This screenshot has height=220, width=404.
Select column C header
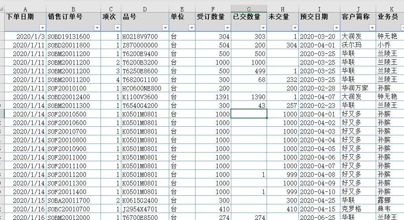tap(111, 9)
